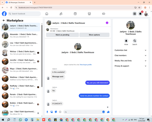Attach a photo file icon
Screen dimensions: 152x122
pyautogui.click(x=52, y=112)
